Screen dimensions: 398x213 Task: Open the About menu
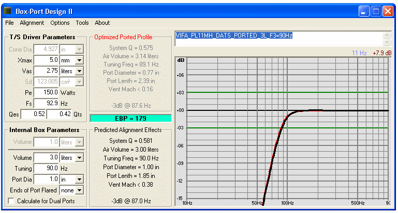102,23
